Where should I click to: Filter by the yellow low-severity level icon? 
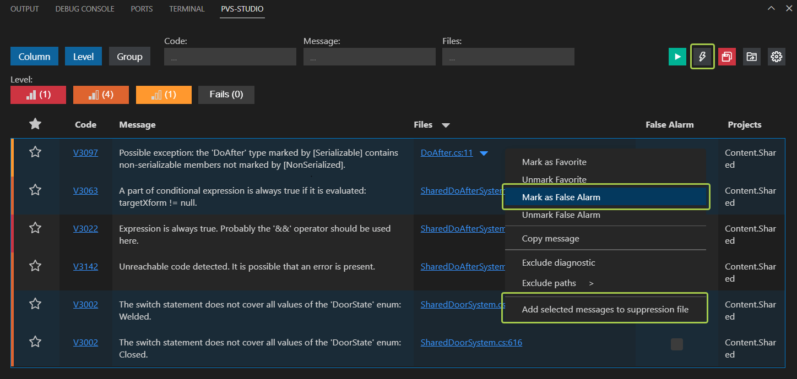pyautogui.click(x=163, y=94)
